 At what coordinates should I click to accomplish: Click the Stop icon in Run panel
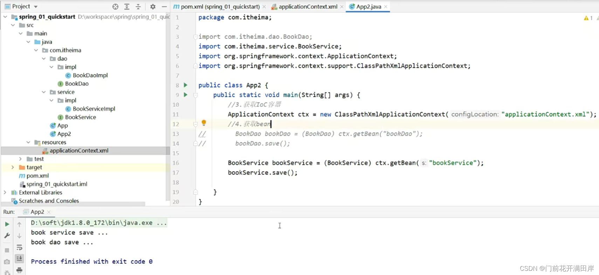click(x=7, y=250)
